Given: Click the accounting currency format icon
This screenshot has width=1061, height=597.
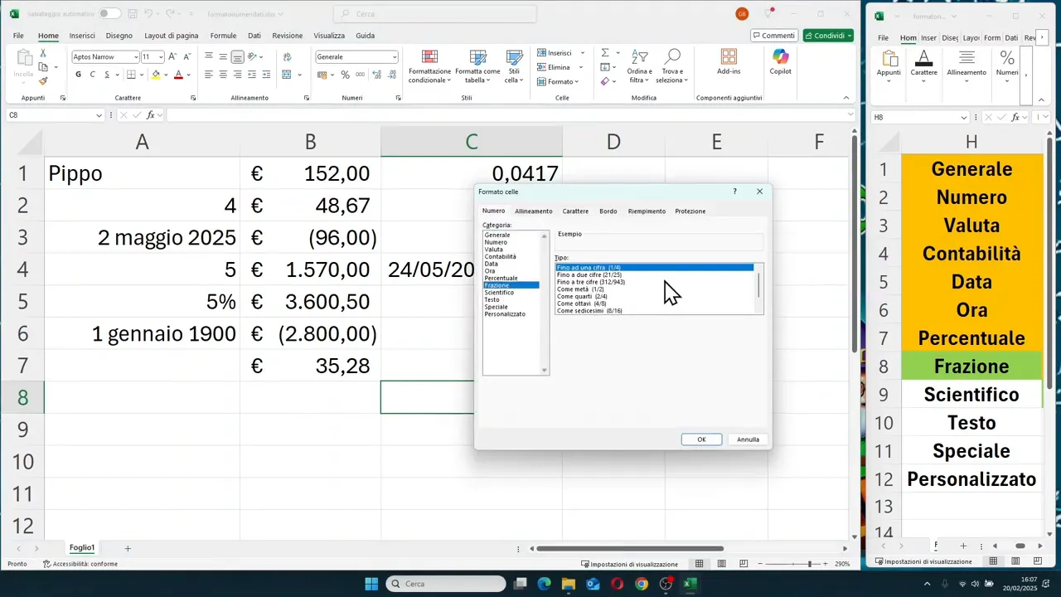Looking at the screenshot, I should [x=322, y=75].
